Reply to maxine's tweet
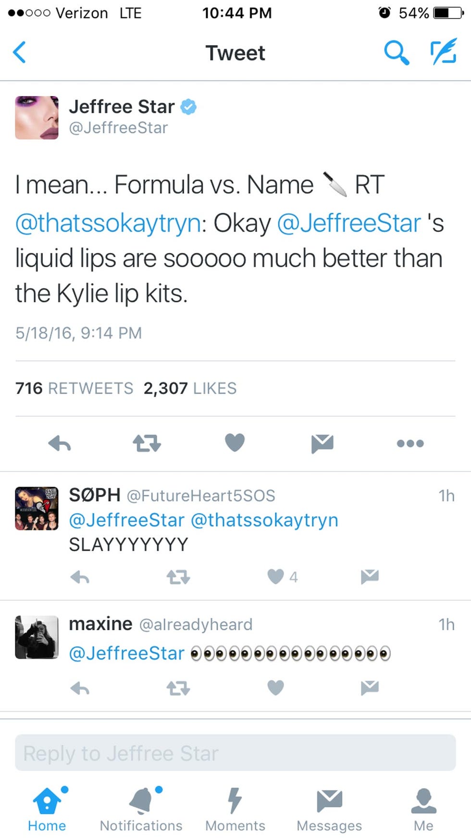This screenshot has height=838, width=471. (80, 688)
